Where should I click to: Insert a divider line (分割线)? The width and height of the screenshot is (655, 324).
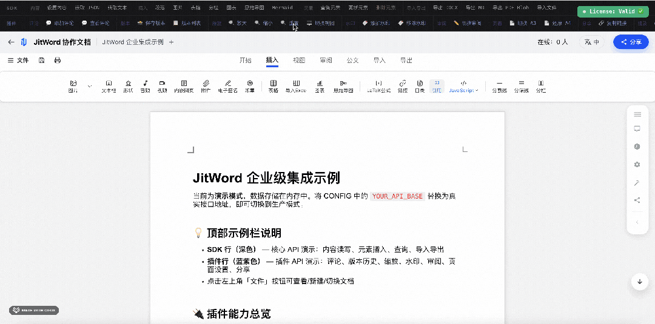click(x=499, y=87)
